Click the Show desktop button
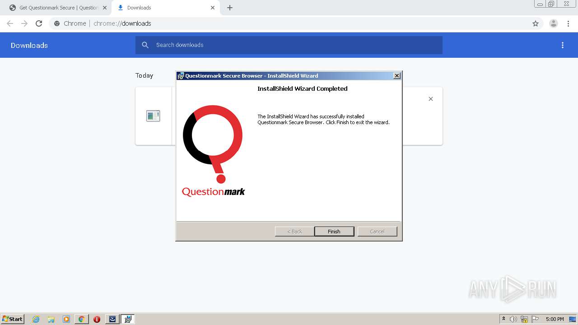The height and width of the screenshot is (325, 578). click(573, 319)
